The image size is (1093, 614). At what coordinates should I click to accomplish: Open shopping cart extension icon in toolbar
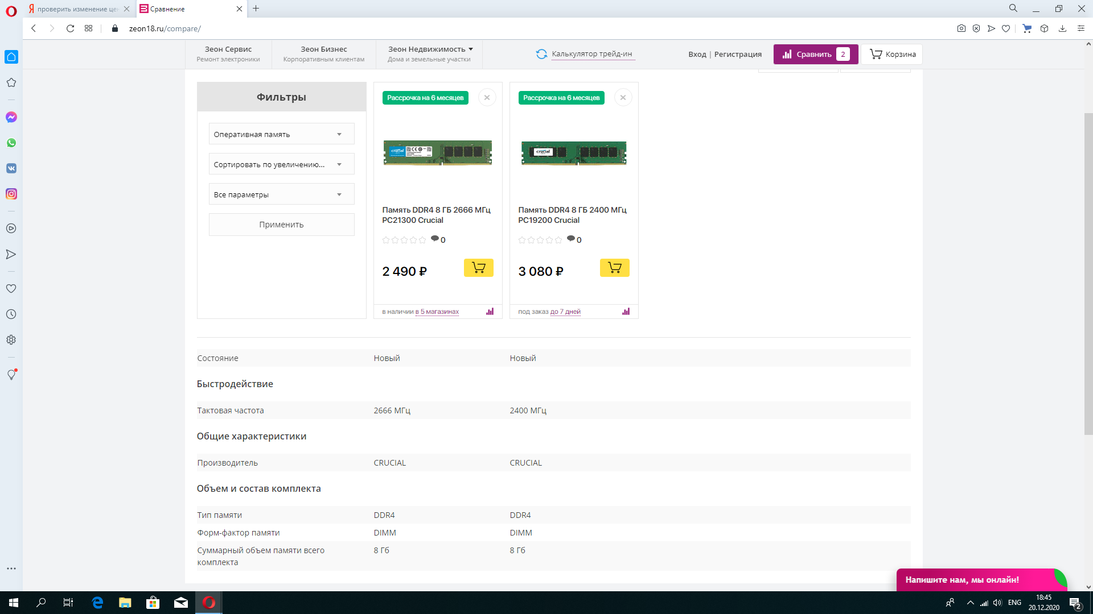point(1027,28)
